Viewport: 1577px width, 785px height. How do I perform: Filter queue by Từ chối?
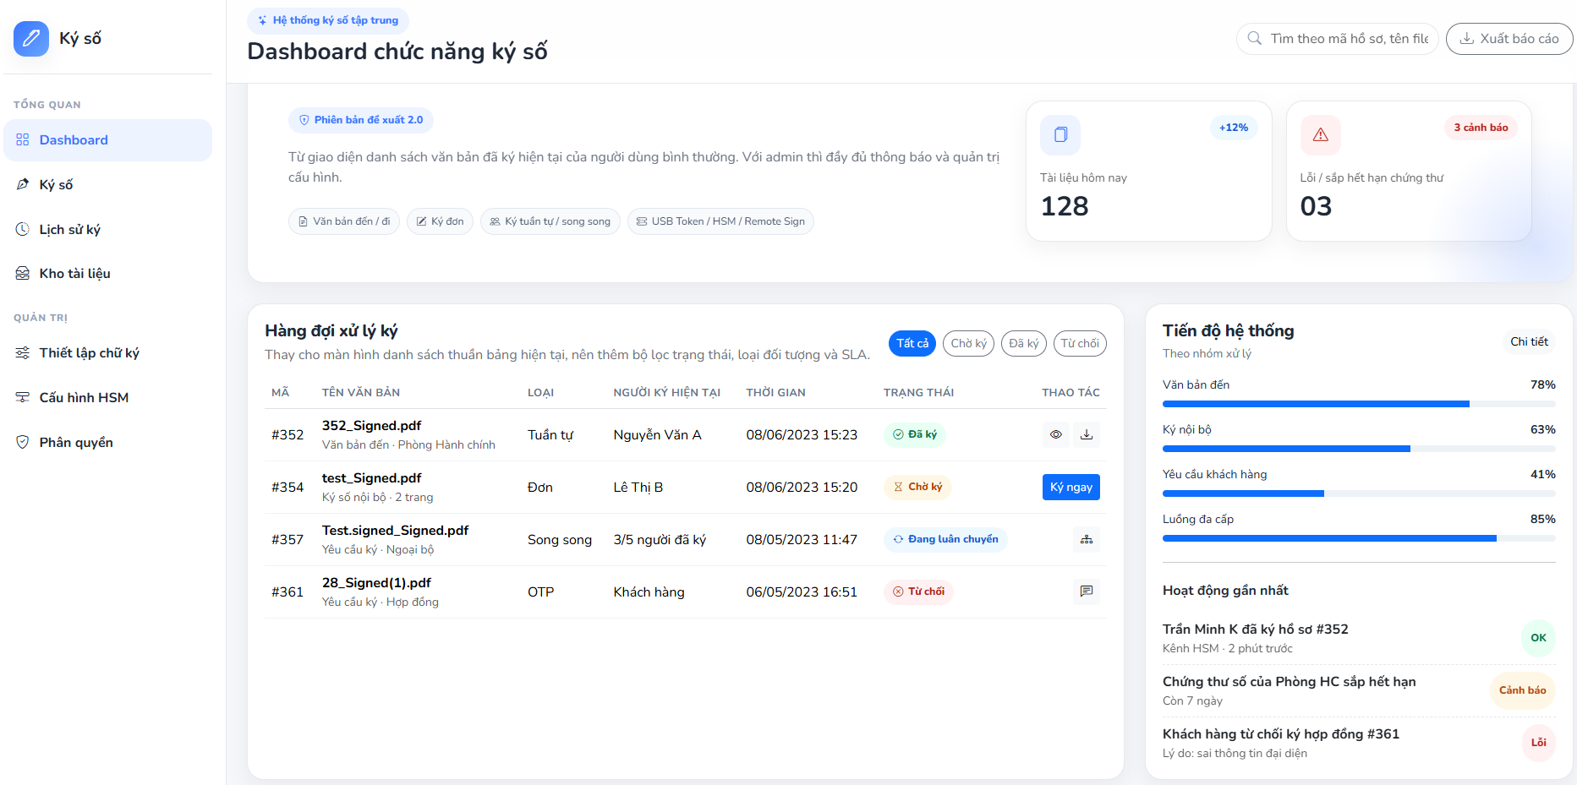click(1080, 343)
